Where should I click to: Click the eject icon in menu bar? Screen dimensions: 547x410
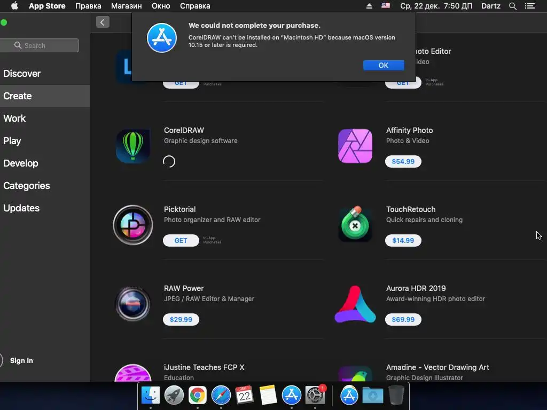tap(369, 6)
